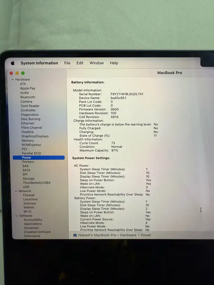Select Printers in the sidebar

click(x=28, y=162)
